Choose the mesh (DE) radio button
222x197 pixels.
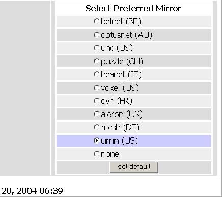96,127
